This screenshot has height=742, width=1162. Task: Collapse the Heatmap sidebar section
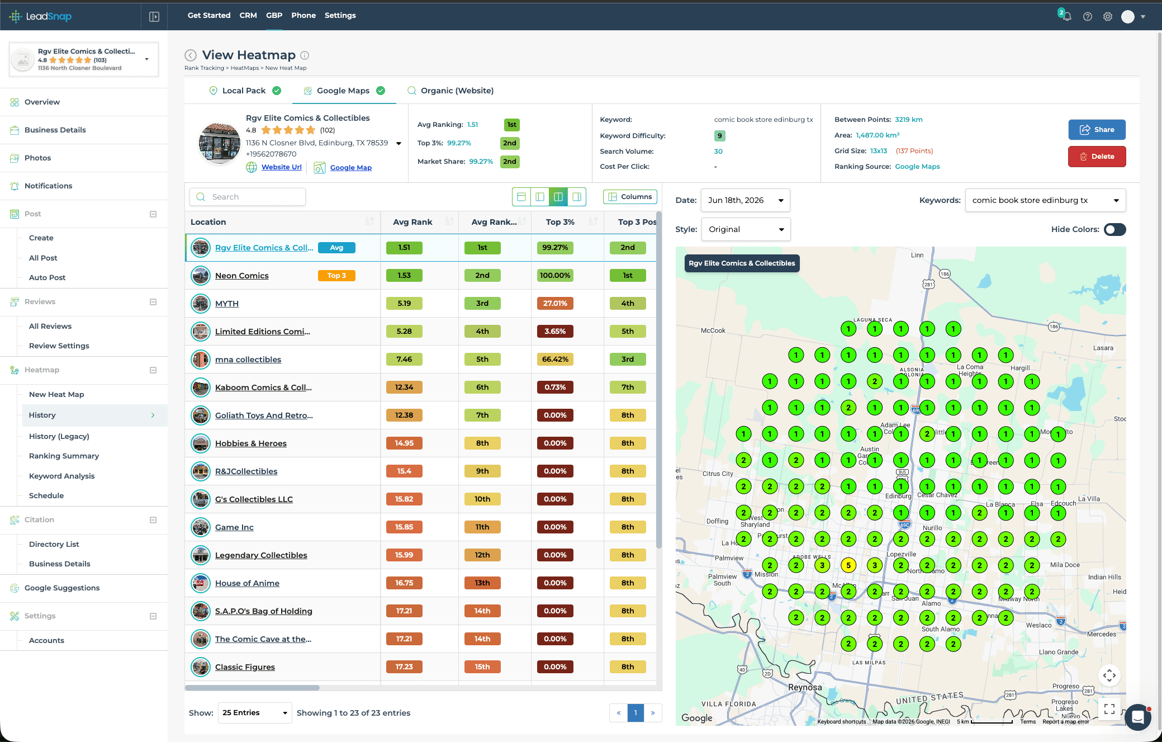point(153,370)
